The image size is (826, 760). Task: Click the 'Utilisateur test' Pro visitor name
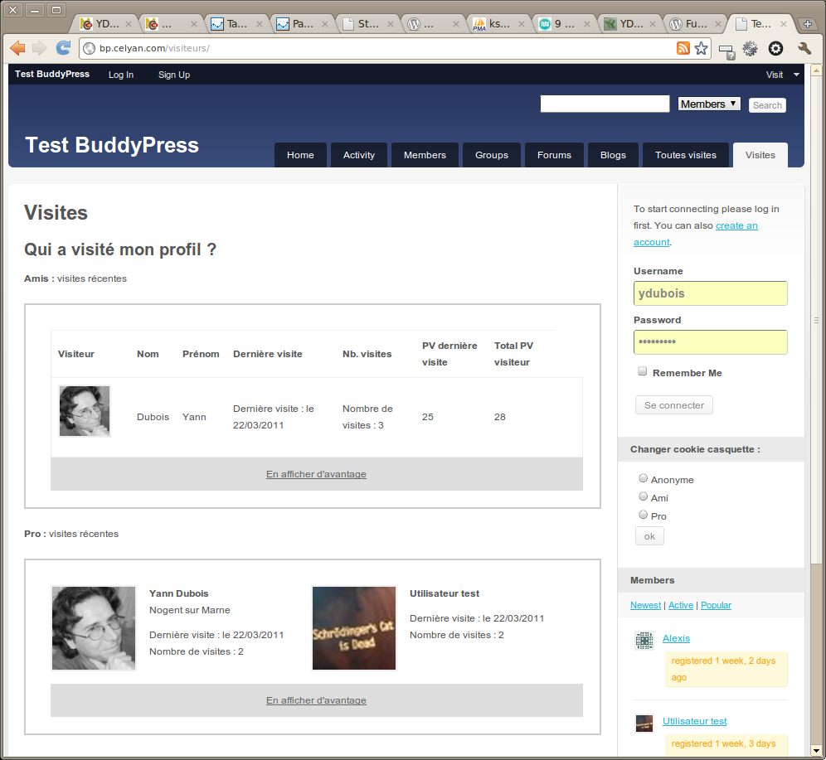point(445,593)
